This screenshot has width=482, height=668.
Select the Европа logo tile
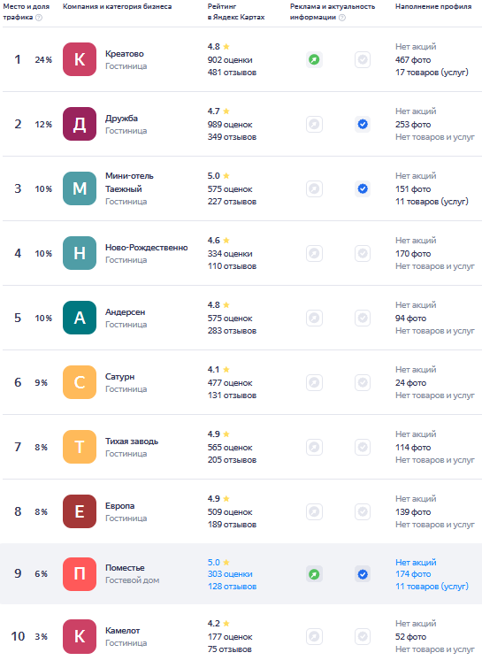click(x=80, y=511)
